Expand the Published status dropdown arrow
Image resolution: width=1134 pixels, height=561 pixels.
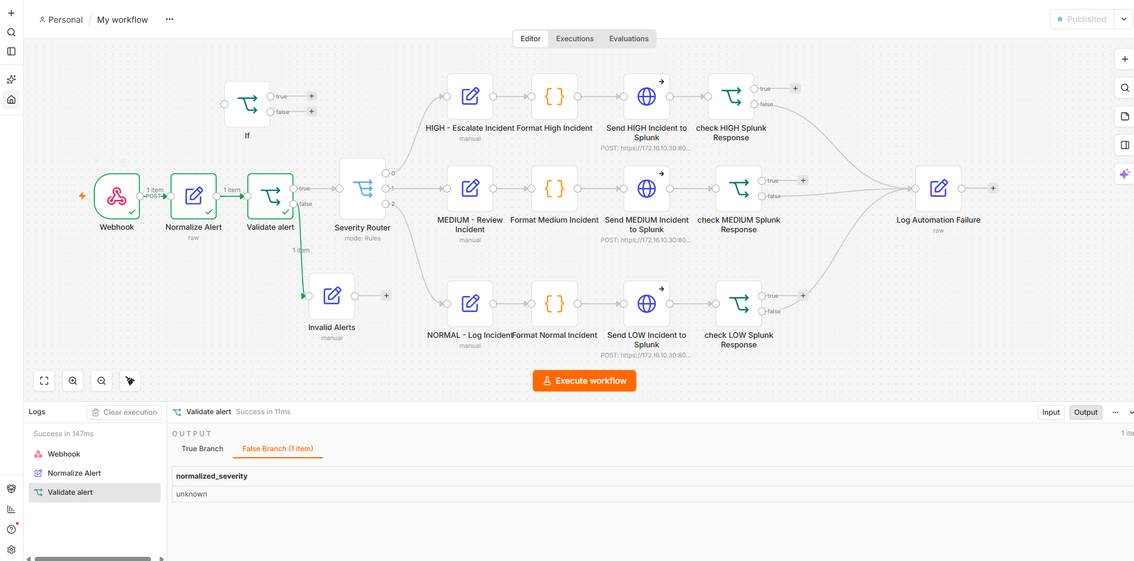point(1123,19)
